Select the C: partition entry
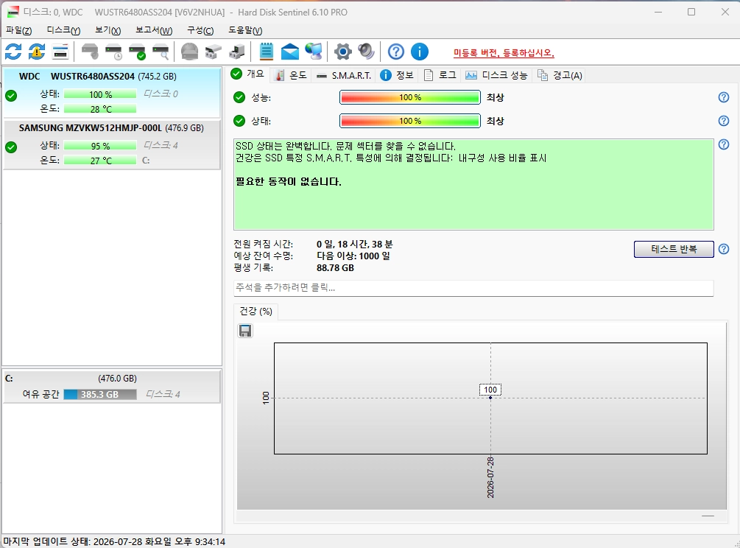Screen dimensions: 740x548 tap(111, 387)
